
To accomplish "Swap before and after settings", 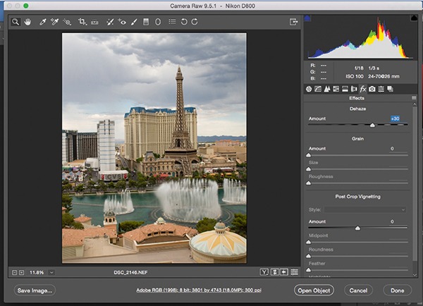I will [x=274, y=272].
